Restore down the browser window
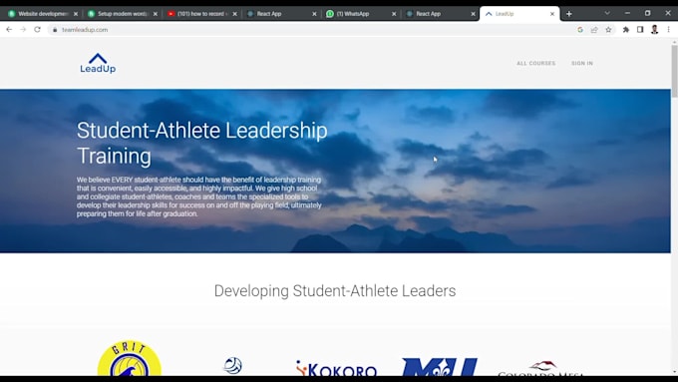This screenshot has width=678, height=382. (647, 13)
